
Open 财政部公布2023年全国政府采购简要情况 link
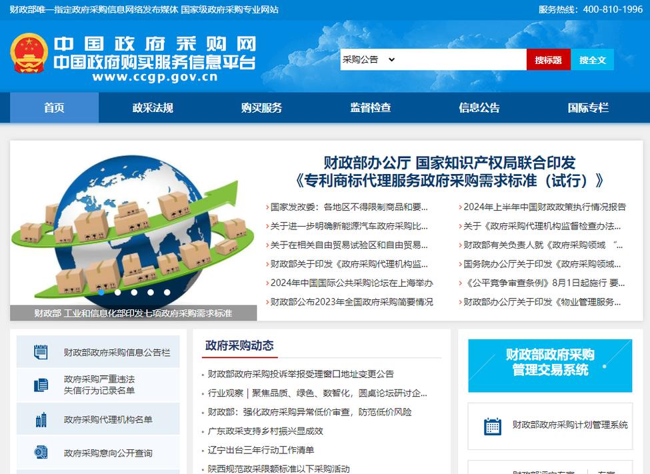tap(351, 302)
